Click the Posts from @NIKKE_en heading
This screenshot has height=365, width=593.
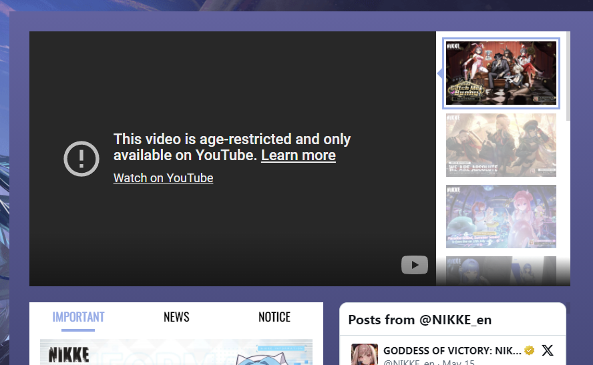(x=420, y=320)
